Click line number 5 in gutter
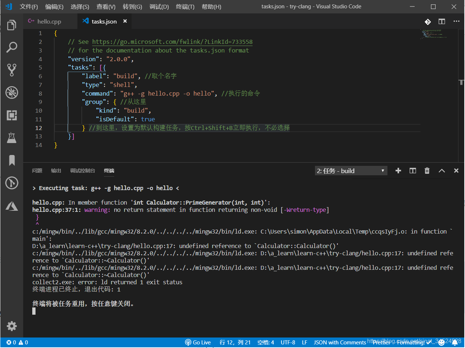The height and width of the screenshot is (348, 465). [x=40, y=67]
